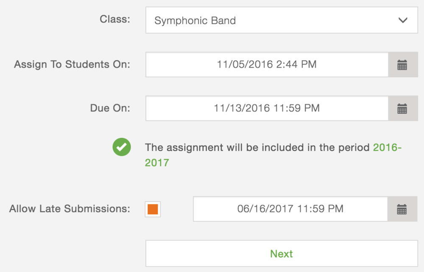Viewport: 424px width, 272px height.
Task: Open calendar picker for late submission deadline
Action: click(402, 209)
